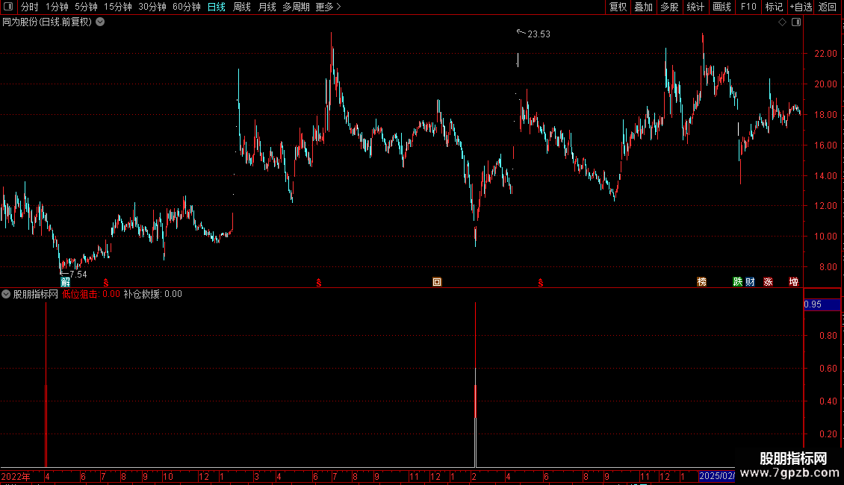Screen dimensions: 844x485
Task: Select the 日线 daily chart tab
Action: pos(217,7)
